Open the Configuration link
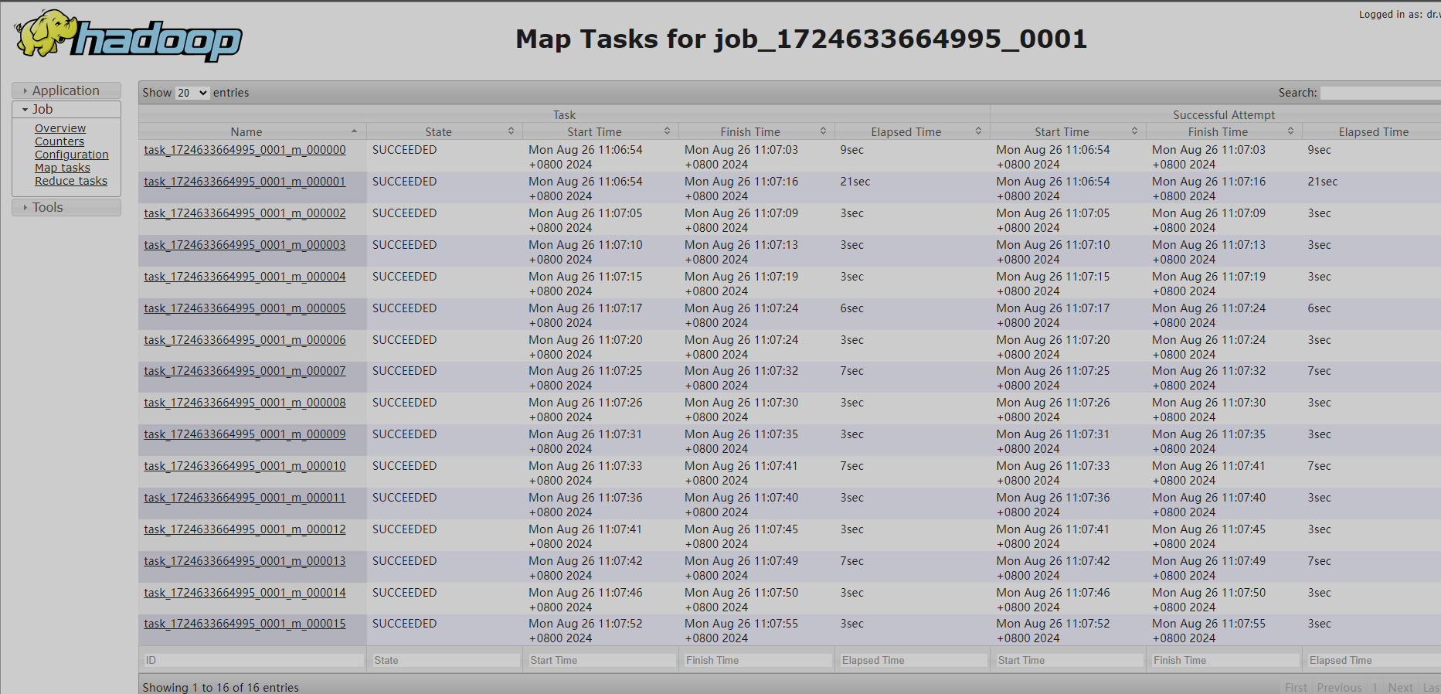Viewport: 1441px width, 694px height. click(x=72, y=155)
